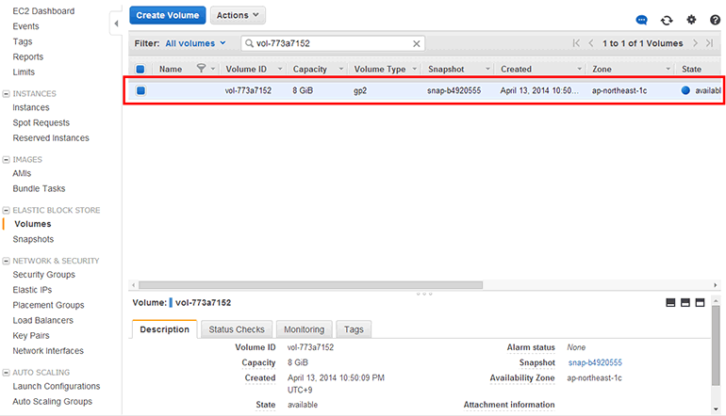Viewport: 726px width, 416px height.
Task: Open the settings gear icon
Action: click(x=691, y=20)
